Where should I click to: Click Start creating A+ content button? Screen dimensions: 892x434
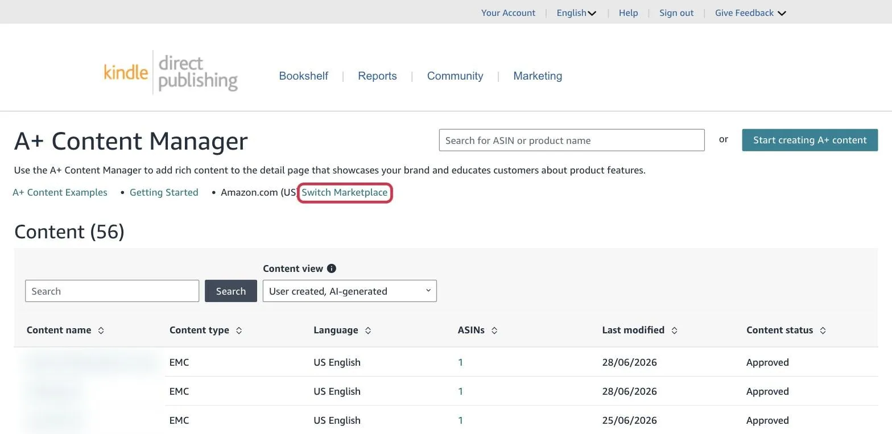pyautogui.click(x=810, y=140)
